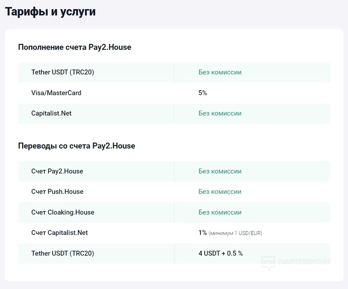Click the 'Capitalist.Net' deposit row label
348x289 pixels.
click(51, 113)
